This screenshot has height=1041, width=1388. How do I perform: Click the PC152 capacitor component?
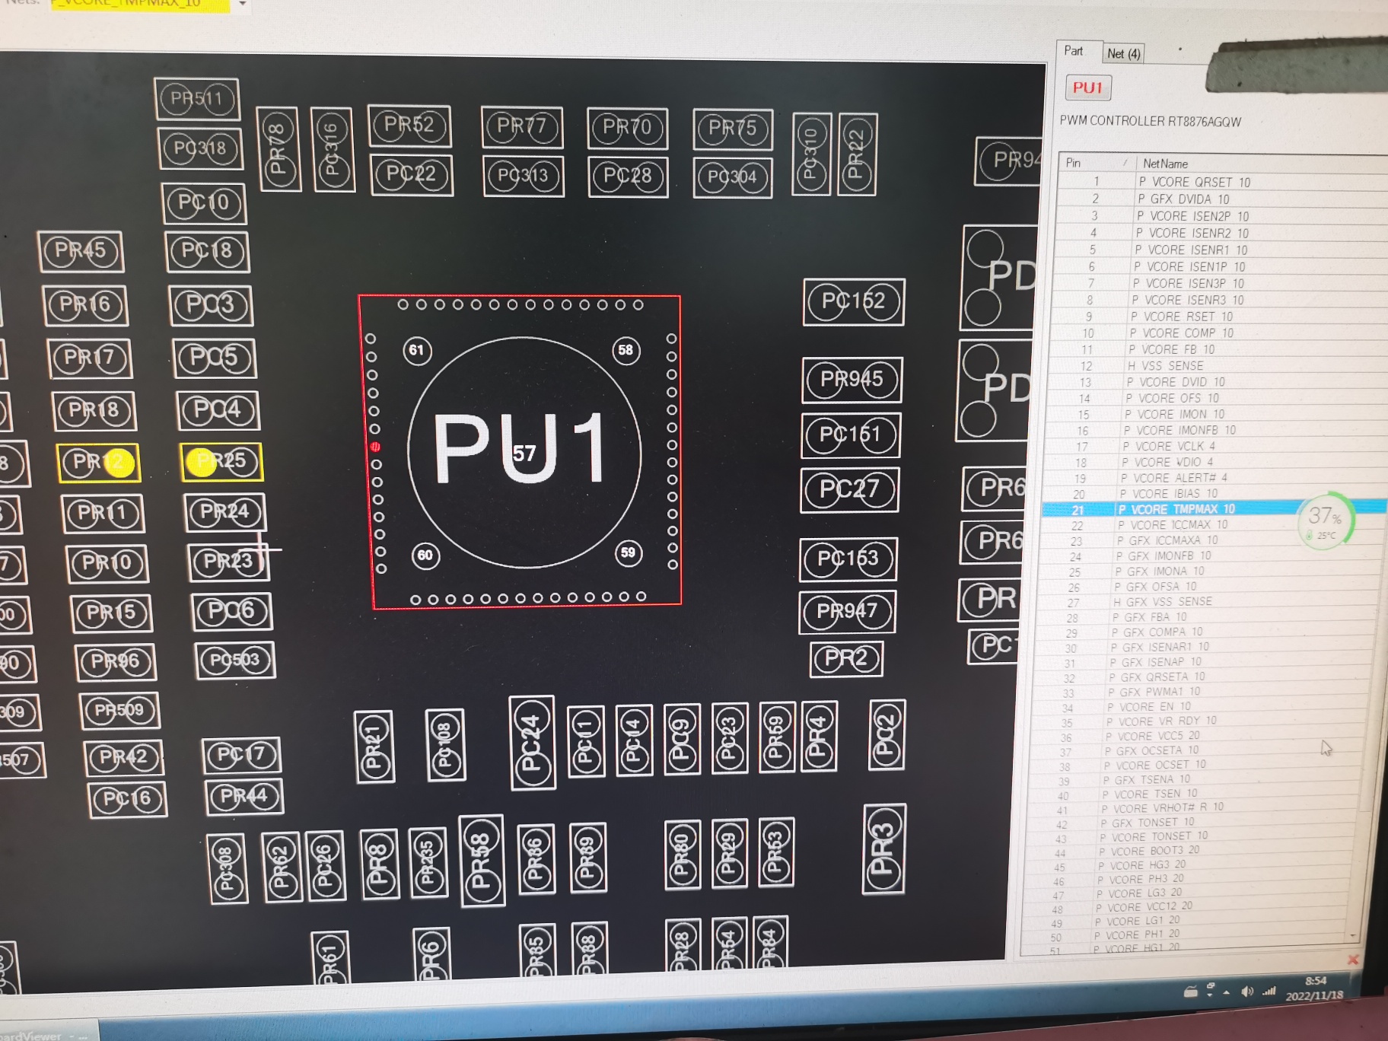853,301
